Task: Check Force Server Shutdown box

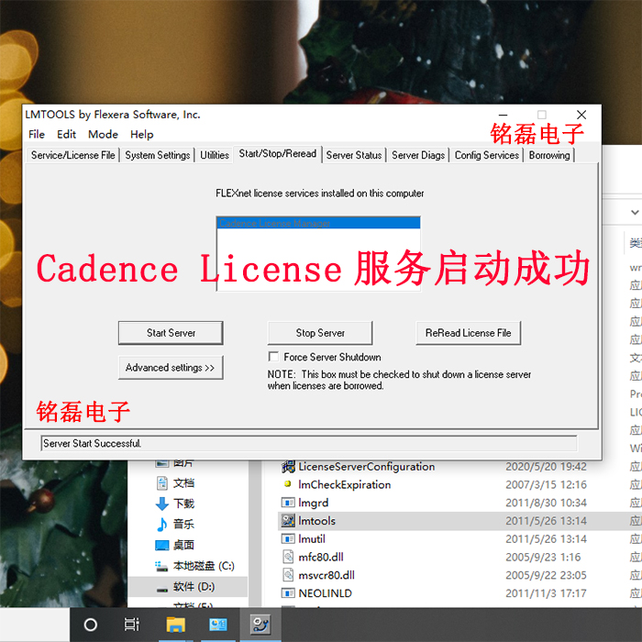Action: [273, 356]
